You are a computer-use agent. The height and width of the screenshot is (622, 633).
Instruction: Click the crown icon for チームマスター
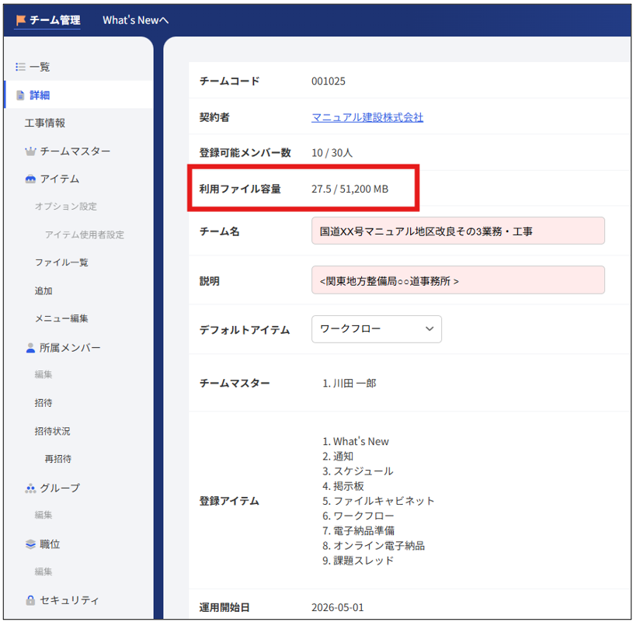click(x=30, y=151)
